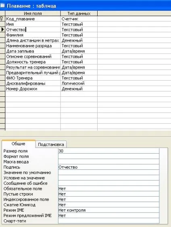
Task: Switch to the Общие tab
Action: click(x=19, y=144)
